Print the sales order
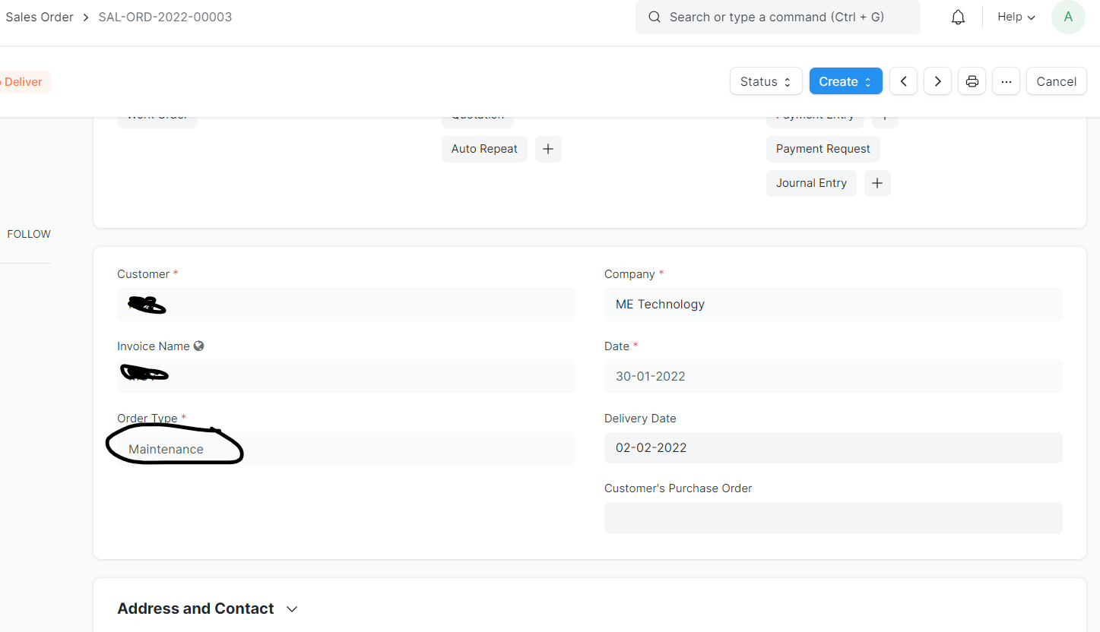 pos(972,81)
